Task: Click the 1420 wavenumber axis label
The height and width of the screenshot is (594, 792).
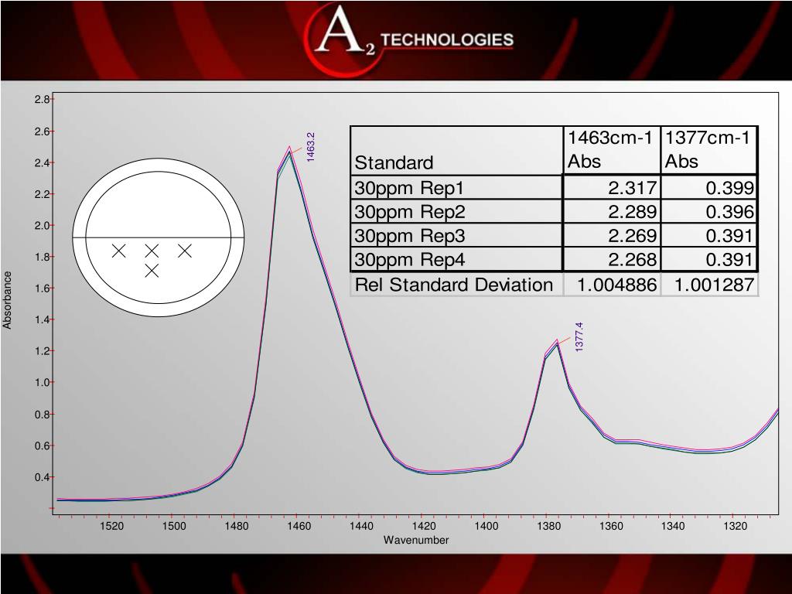Action: coord(424,526)
